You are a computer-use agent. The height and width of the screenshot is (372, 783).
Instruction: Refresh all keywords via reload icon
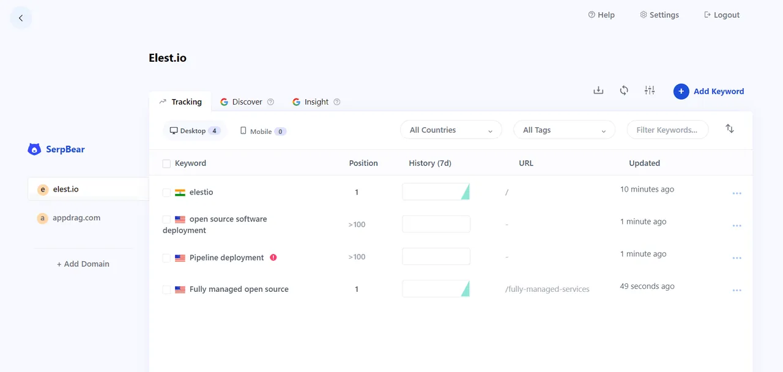pyautogui.click(x=624, y=91)
